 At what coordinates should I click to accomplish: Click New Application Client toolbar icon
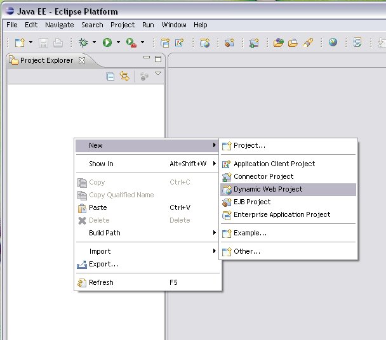click(180, 43)
